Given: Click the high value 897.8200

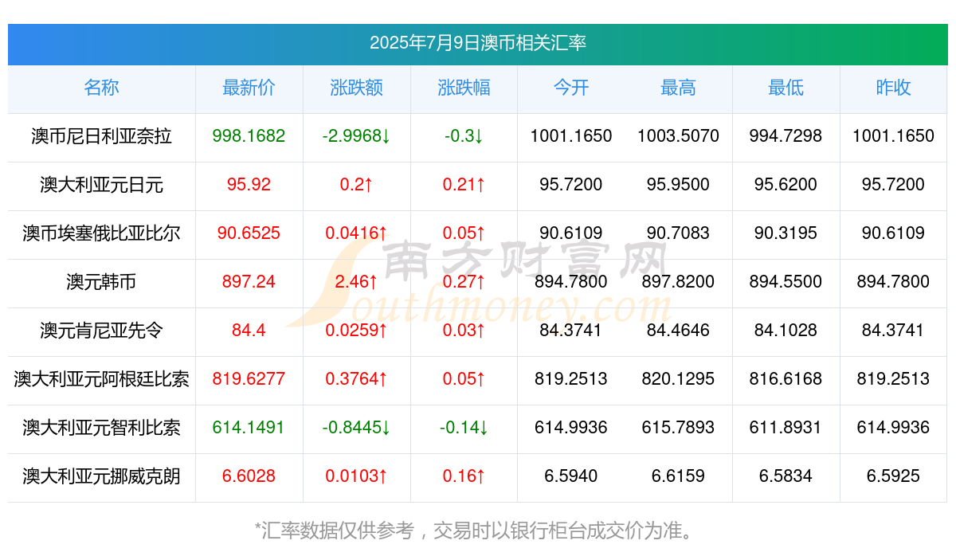Looking at the screenshot, I should pyautogui.click(x=678, y=282).
